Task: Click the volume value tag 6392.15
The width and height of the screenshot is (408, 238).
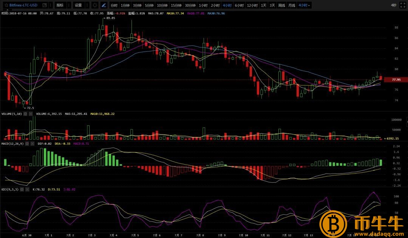Action: pyautogui.click(x=391, y=139)
